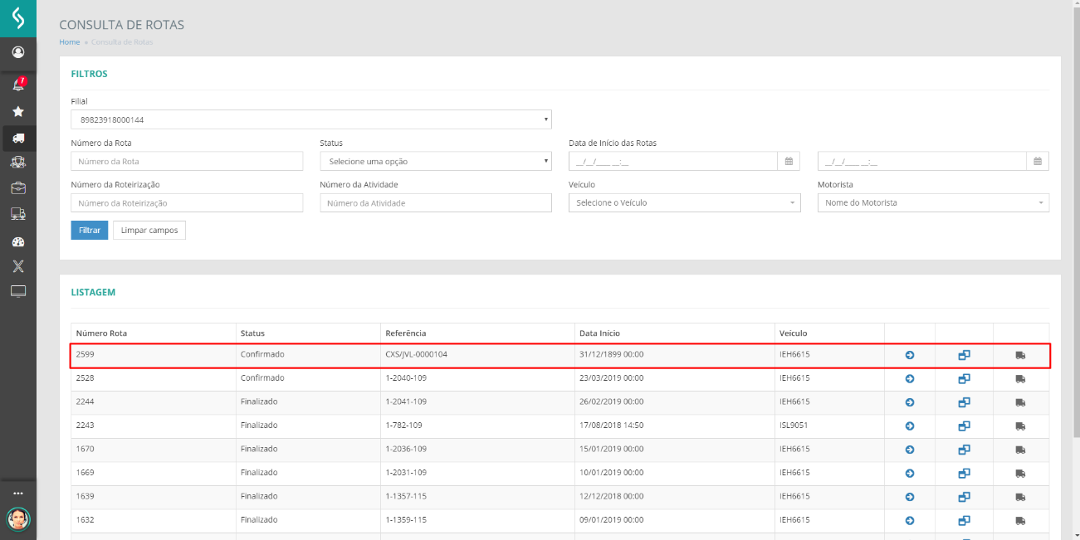Open the Motorista name dropdown
Screen dimensions: 1080x540
[x=932, y=202]
